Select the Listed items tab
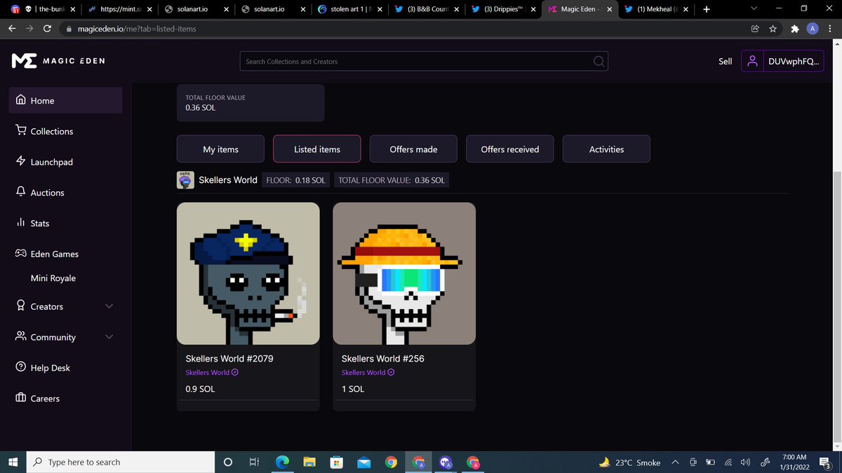The width and height of the screenshot is (842, 473). point(317,149)
